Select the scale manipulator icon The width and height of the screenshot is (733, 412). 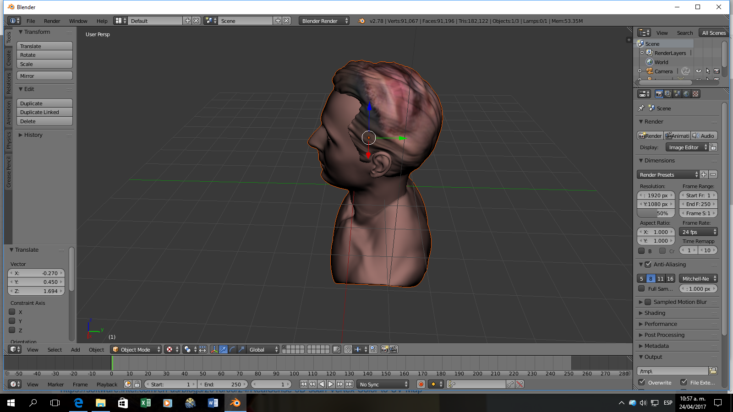(241, 349)
